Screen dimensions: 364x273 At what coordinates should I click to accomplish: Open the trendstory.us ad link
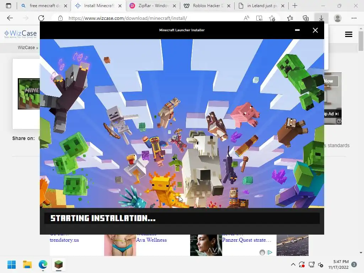[64, 240]
